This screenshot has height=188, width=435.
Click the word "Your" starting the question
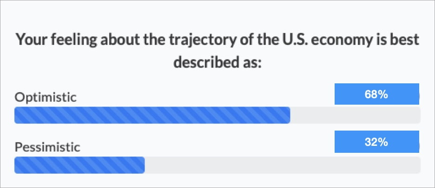pos(29,40)
